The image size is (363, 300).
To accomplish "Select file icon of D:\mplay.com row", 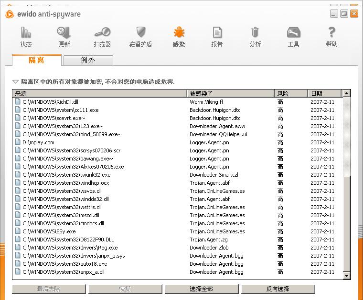I will [x=18, y=142].
